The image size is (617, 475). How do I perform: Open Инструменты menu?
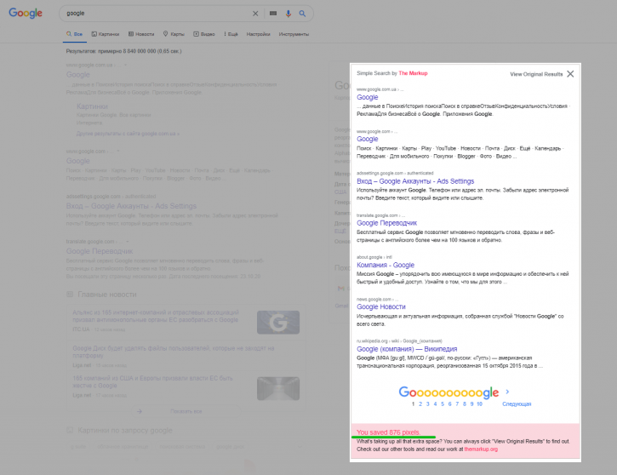[x=294, y=34]
